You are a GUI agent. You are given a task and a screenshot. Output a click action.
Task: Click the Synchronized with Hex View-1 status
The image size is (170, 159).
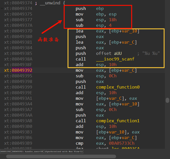click(64, 151)
